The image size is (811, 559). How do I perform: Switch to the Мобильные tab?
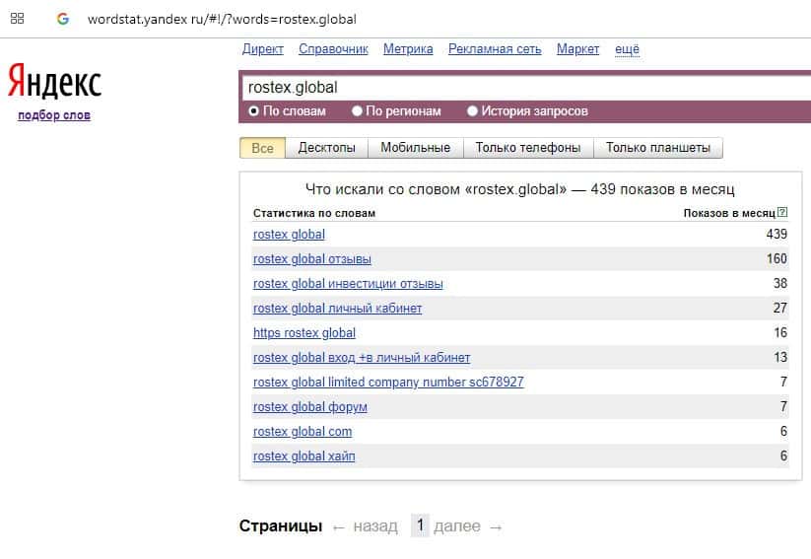point(415,148)
